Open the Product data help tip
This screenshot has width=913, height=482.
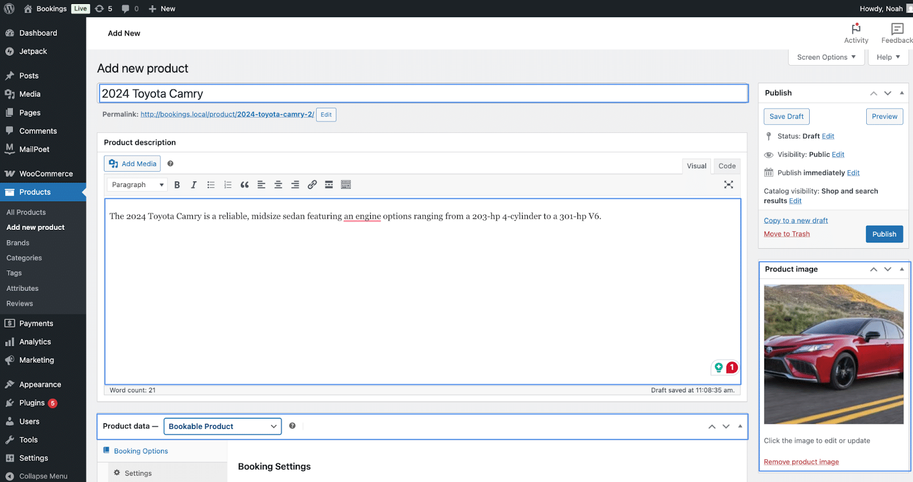click(x=292, y=426)
